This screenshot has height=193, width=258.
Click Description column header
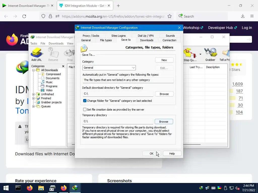pos(213,67)
